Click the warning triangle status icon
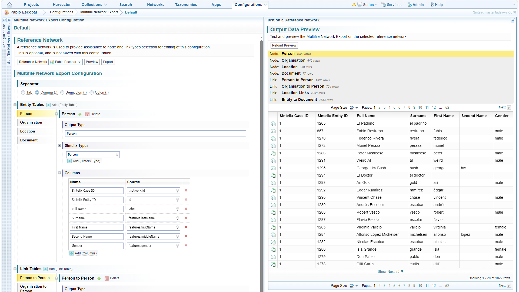The height and width of the screenshot is (292, 519). [354, 5]
